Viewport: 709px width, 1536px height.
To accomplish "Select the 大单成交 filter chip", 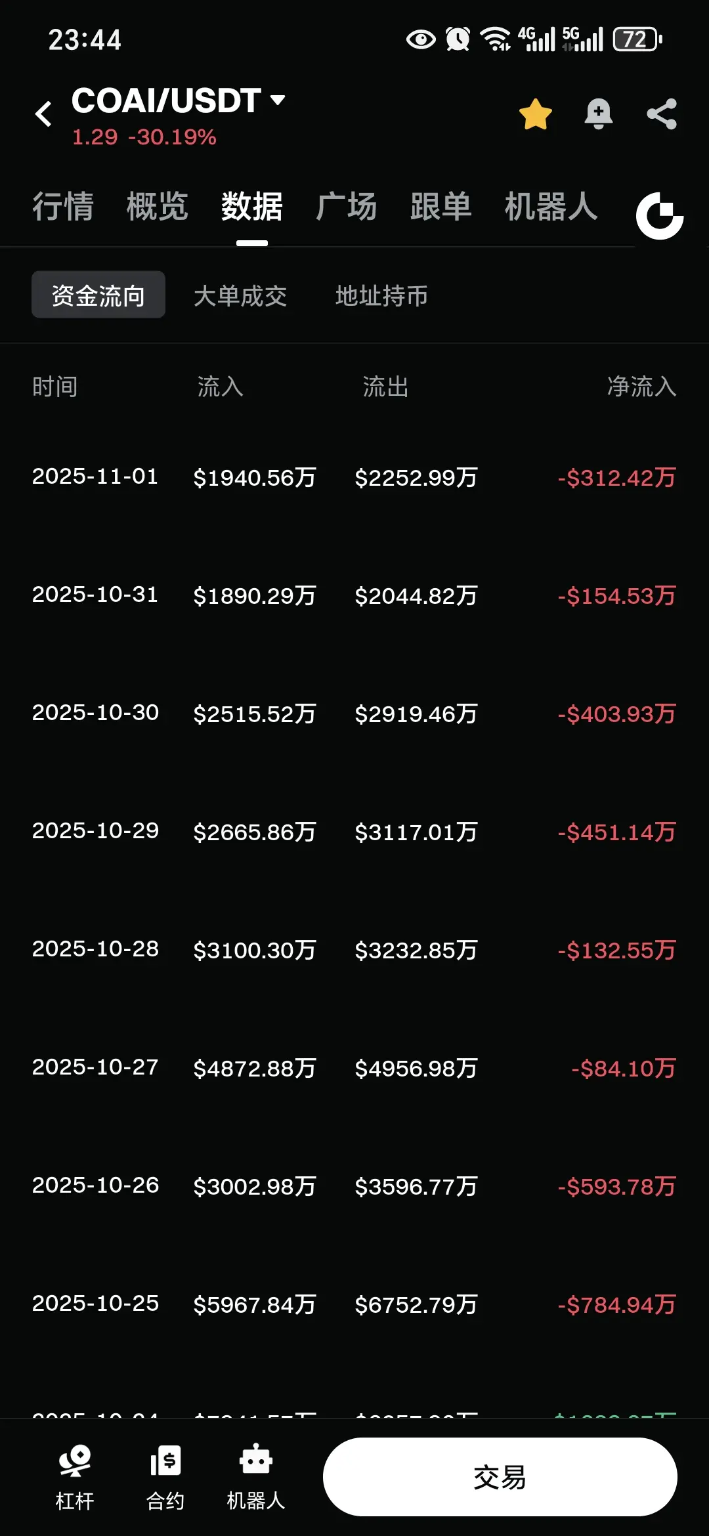I will [x=240, y=295].
